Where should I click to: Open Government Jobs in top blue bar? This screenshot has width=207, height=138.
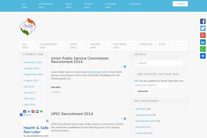pos(46,6)
